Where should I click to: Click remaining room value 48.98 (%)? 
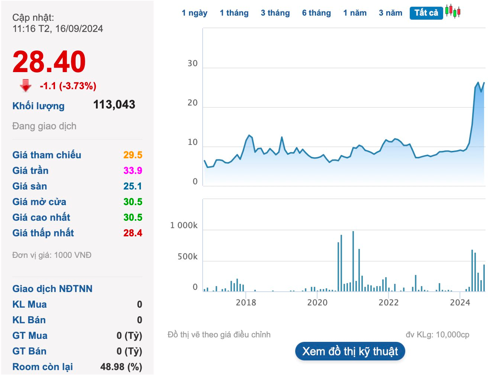coord(121,367)
